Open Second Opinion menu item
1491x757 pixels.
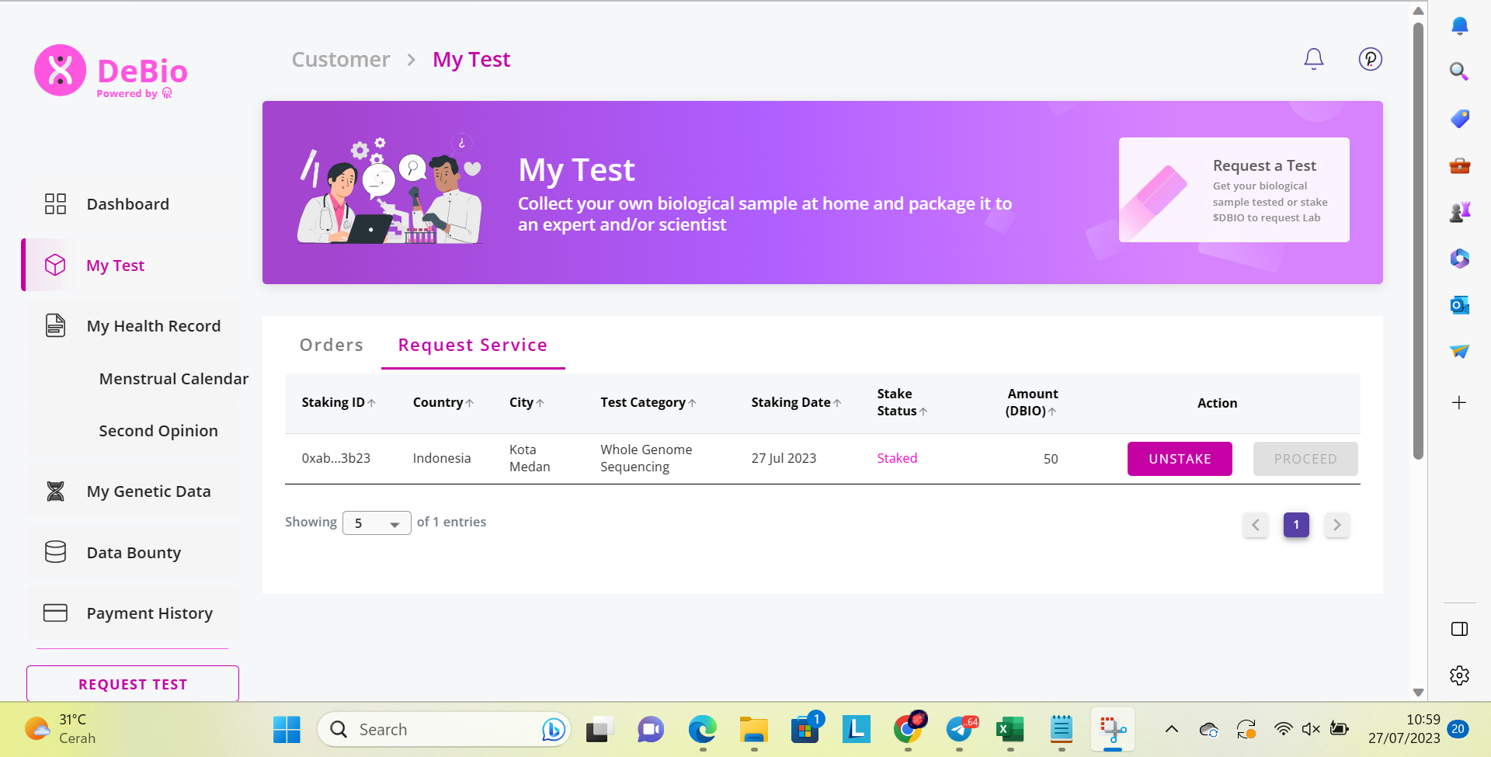click(x=158, y=431)
